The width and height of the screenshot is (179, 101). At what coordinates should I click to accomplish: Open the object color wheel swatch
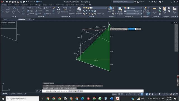click(125, 8)
